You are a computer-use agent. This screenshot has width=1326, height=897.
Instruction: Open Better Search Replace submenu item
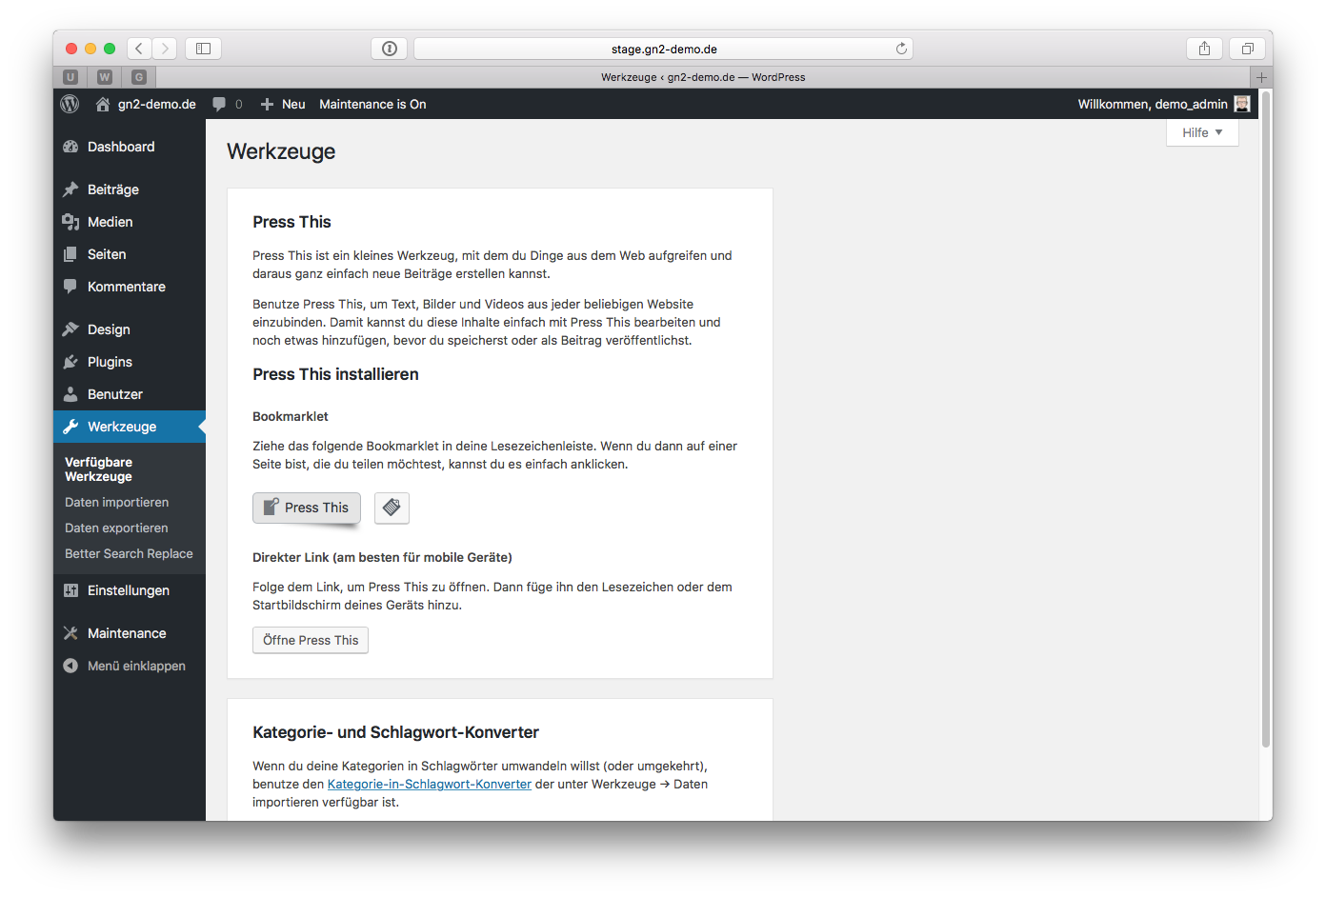tap(129, 553)
